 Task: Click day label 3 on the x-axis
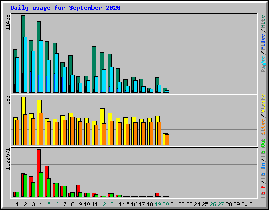33,204
